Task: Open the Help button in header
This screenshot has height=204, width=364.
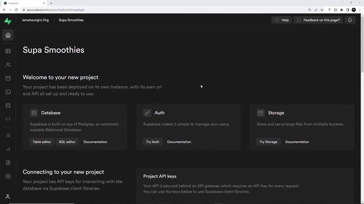Action: pyautogui.click(x=282, y=20)
